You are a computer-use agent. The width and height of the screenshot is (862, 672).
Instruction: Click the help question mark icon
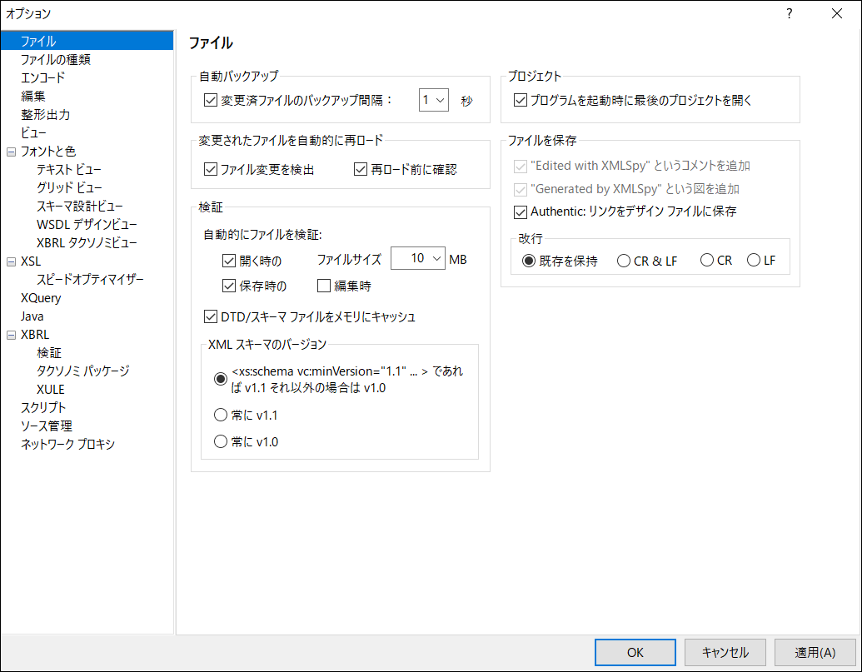coord(789,13)
